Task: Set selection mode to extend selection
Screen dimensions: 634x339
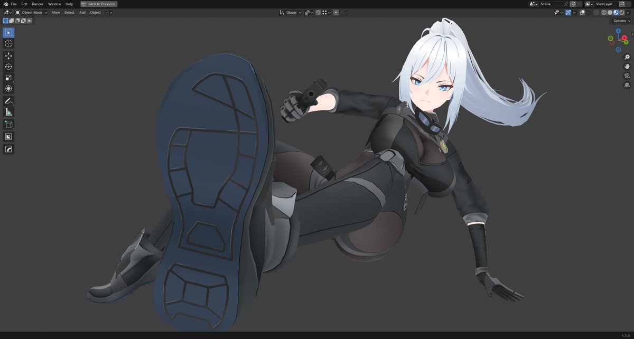Action: [x=12, y=21]
